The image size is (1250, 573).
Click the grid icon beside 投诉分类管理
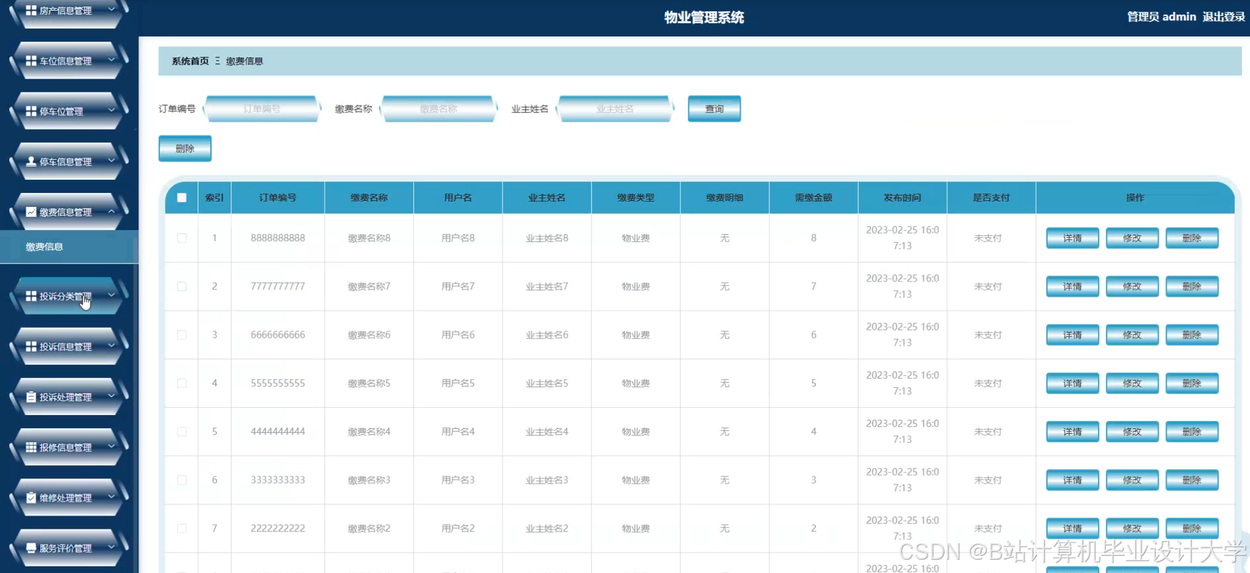(x=31, y=296)
